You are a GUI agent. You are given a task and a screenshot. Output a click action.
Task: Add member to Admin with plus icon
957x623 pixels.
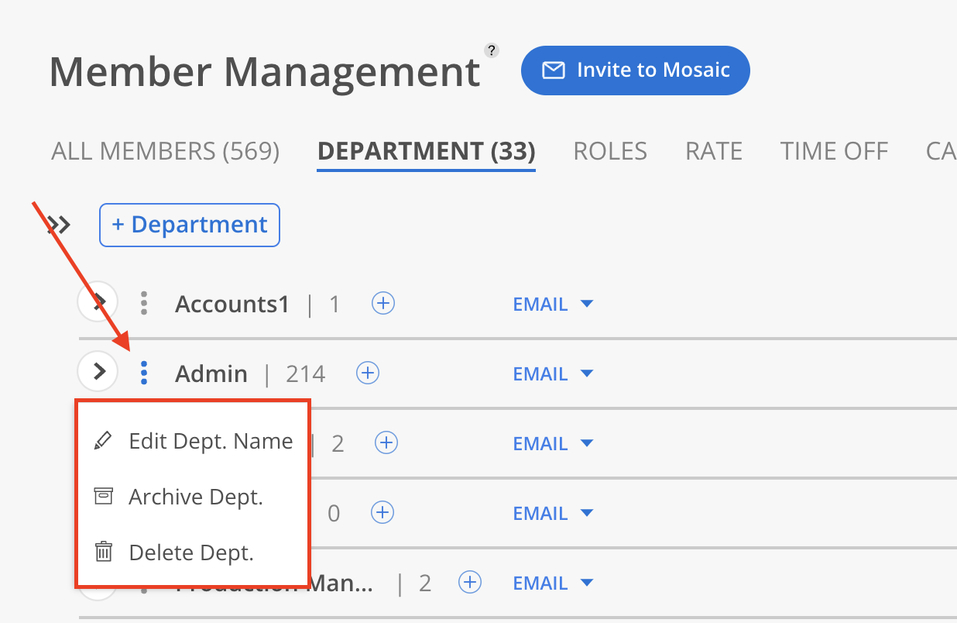[368, 373]
